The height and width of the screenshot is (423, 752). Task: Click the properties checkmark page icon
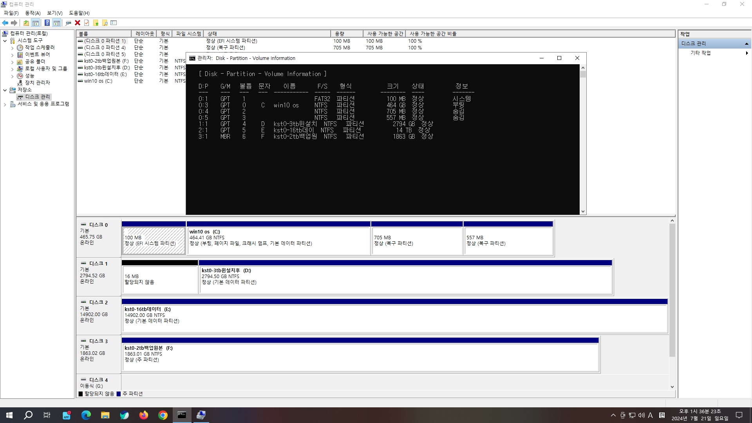(x=87, y=23)
